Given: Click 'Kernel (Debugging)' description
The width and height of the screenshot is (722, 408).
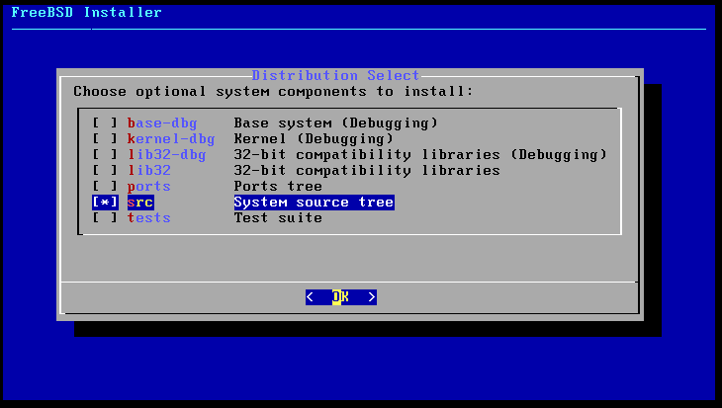Looking at the screenshot, I should [314, 139].
